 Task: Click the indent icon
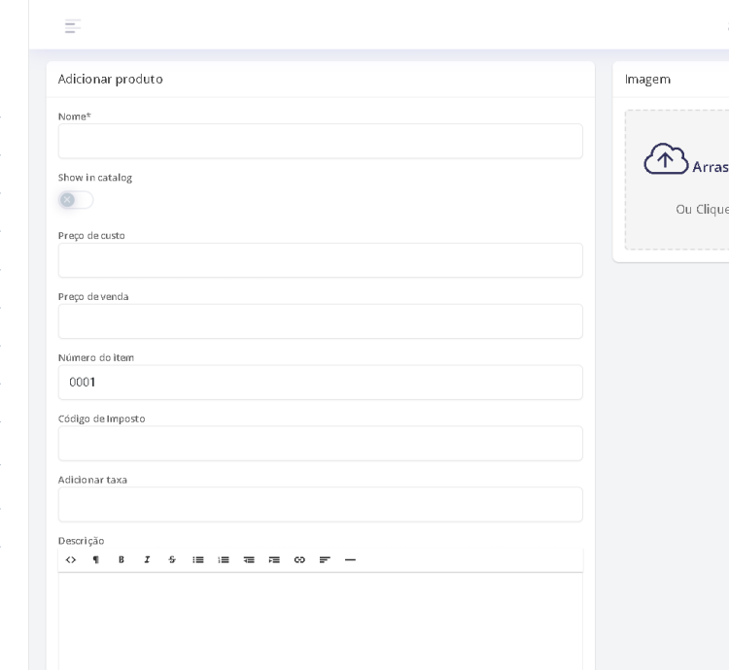click(x=274, y=560)
